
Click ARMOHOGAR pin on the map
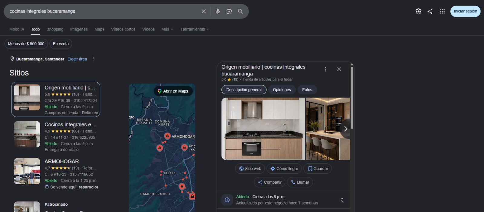(167, 136)
